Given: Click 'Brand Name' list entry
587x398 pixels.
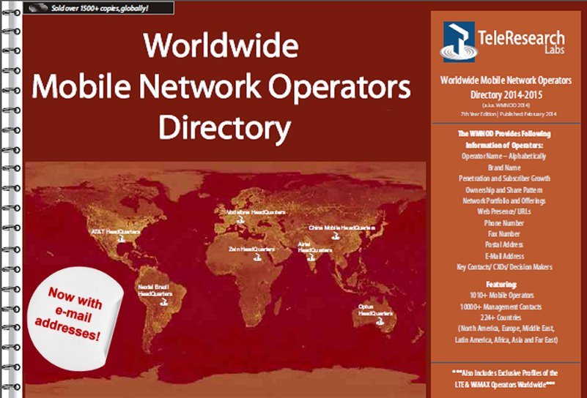Looking at the screenshot, I should tap(504, 168).
